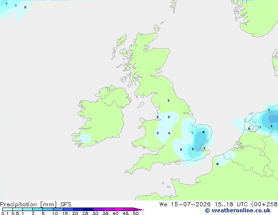The width and height of the screenshot is (278, 215).
Task: Click the legend label '20'
Action: coord(75,213)
